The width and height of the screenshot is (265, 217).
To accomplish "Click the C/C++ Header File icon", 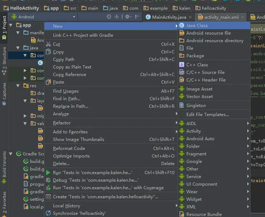I will coord(182,80).
